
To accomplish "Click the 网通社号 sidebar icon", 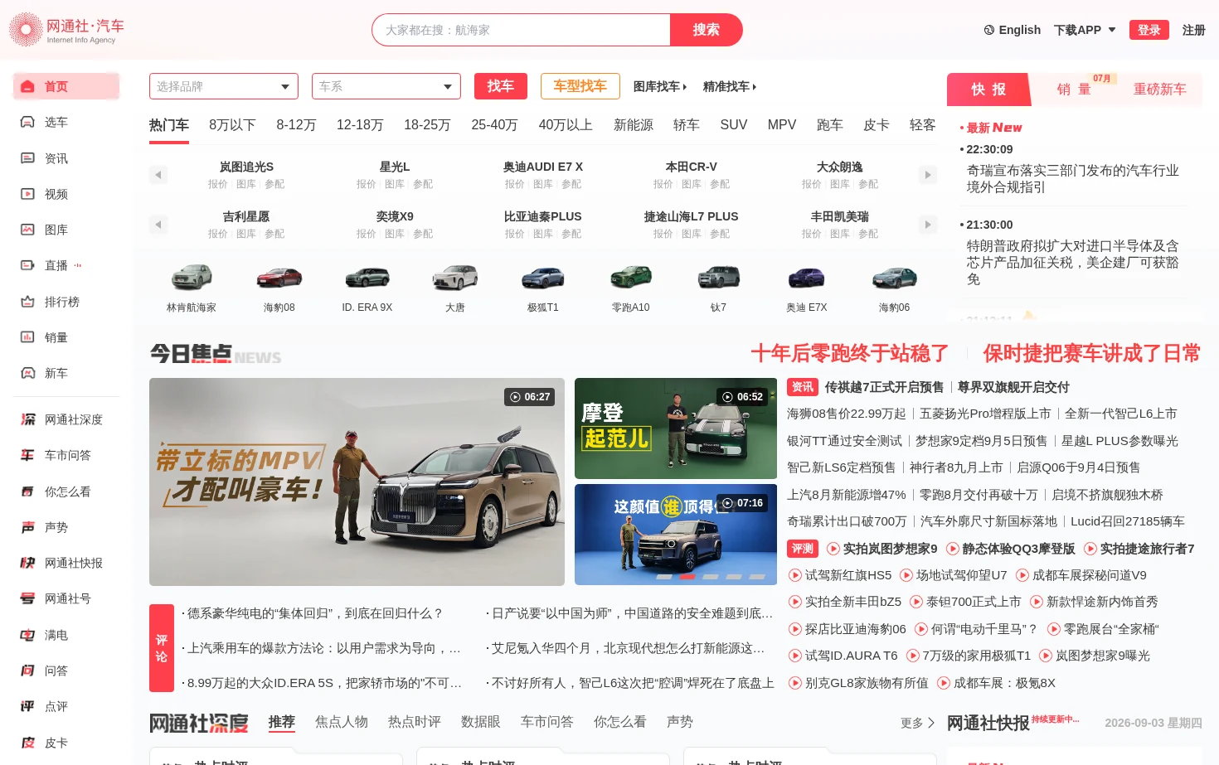I will 27,598.
